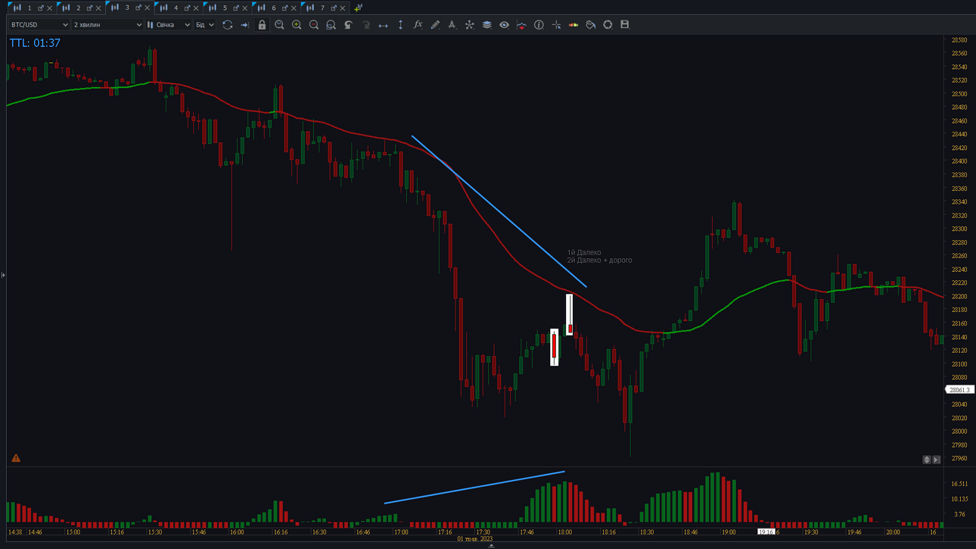The width and height of the screenshot is (976, 549).
Task: Click the horizontal fit arrows icon
Action: coord(383,25)
